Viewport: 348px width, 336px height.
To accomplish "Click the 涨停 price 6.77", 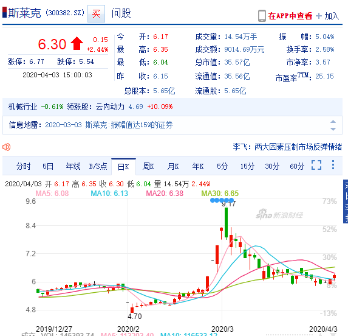I will click(36, 61).
